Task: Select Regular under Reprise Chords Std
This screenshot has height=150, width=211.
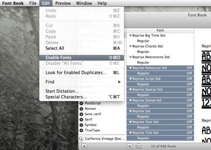Action: coord(160,52)
